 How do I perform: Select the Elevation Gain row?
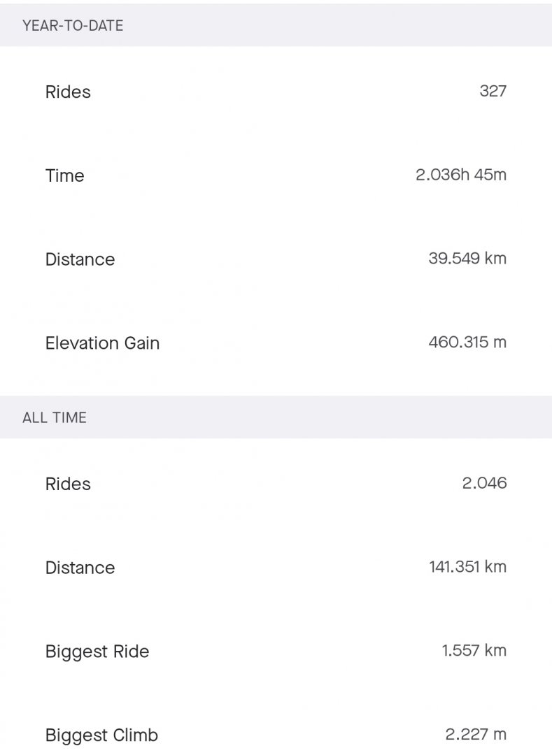[276, 343]
